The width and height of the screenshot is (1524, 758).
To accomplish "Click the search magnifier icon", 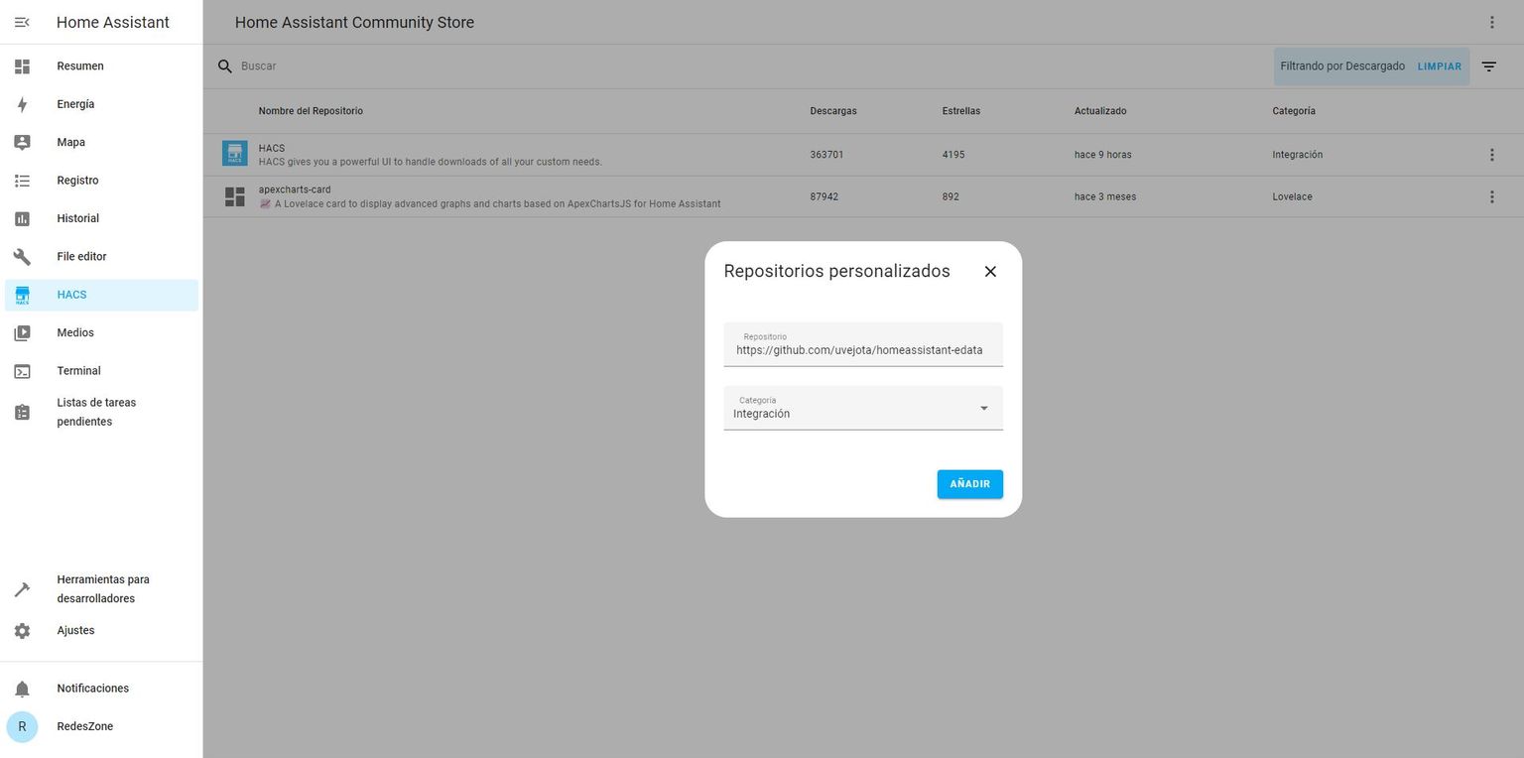I will click(x=225, y=66).
